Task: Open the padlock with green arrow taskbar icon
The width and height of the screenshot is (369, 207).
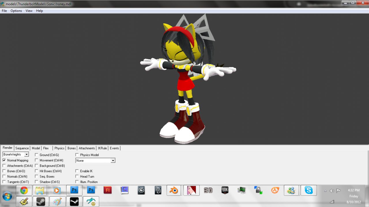Action: click(x=258, y=190)
